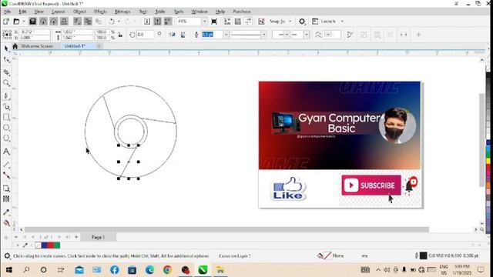Toggle the Lock Ratio padlock
Viewport: 493px width, 277px height.
[x=120, y=35]
